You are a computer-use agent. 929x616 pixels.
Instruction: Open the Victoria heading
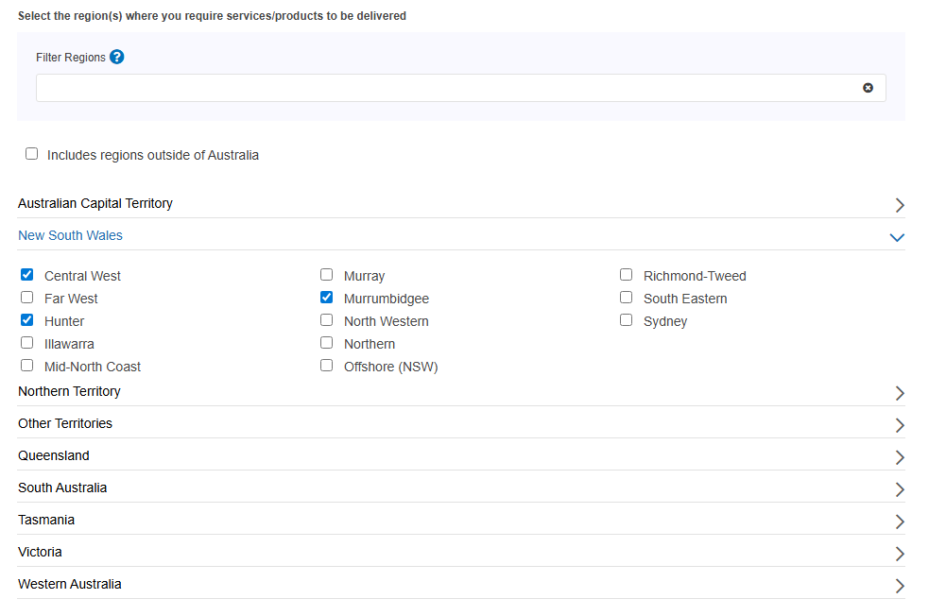(x=40, y=552)
